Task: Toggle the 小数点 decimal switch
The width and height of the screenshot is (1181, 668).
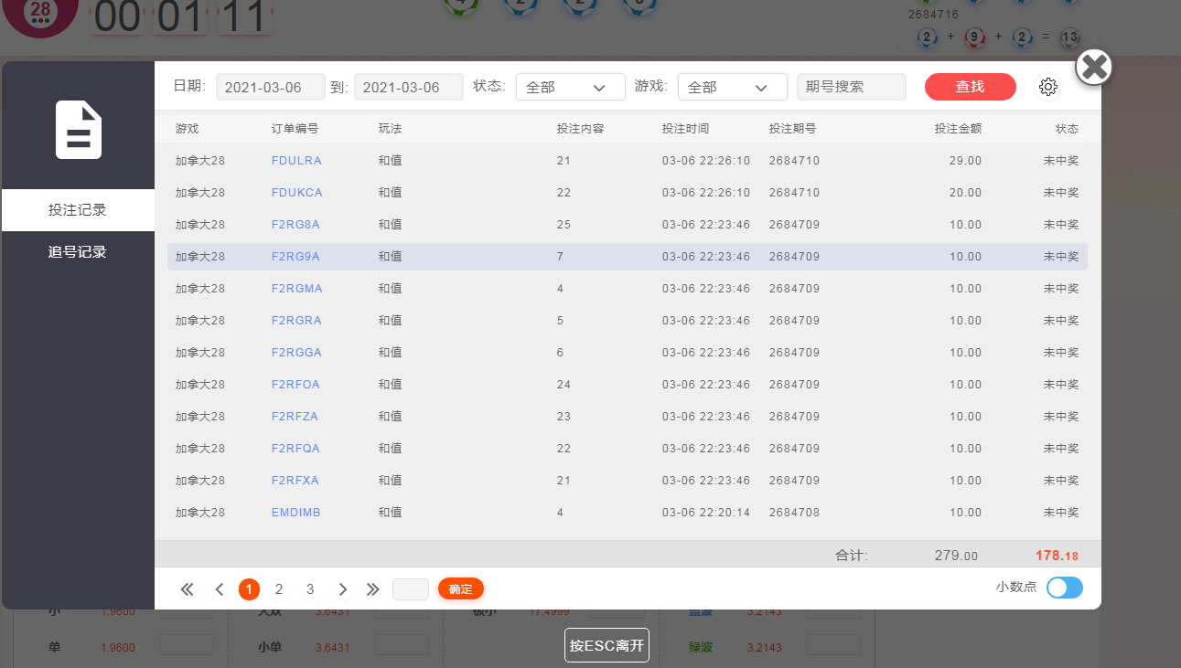Action: [1065, 588]
